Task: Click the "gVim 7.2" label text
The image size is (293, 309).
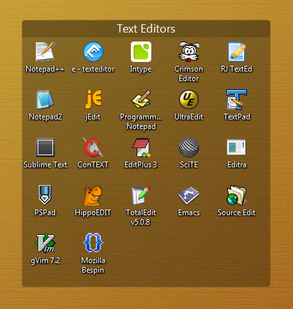Action: (45, 260)
